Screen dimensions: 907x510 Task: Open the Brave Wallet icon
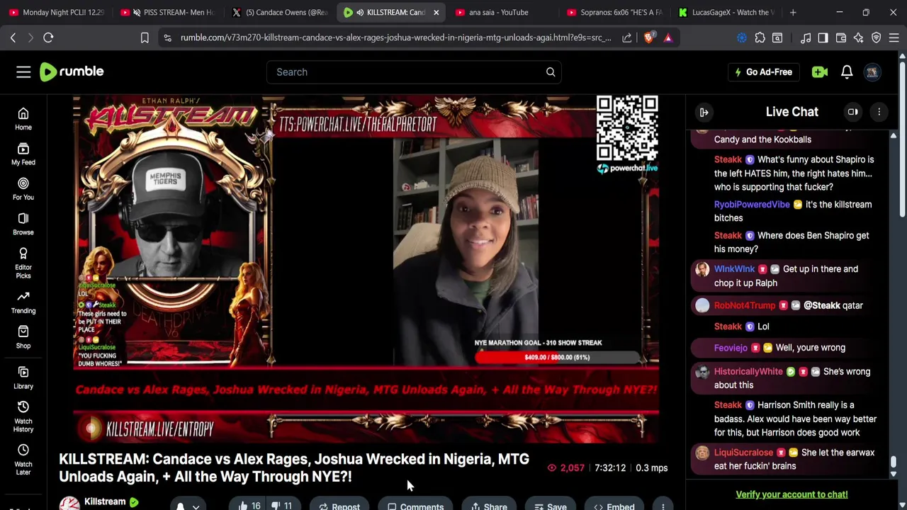(841, 38)
